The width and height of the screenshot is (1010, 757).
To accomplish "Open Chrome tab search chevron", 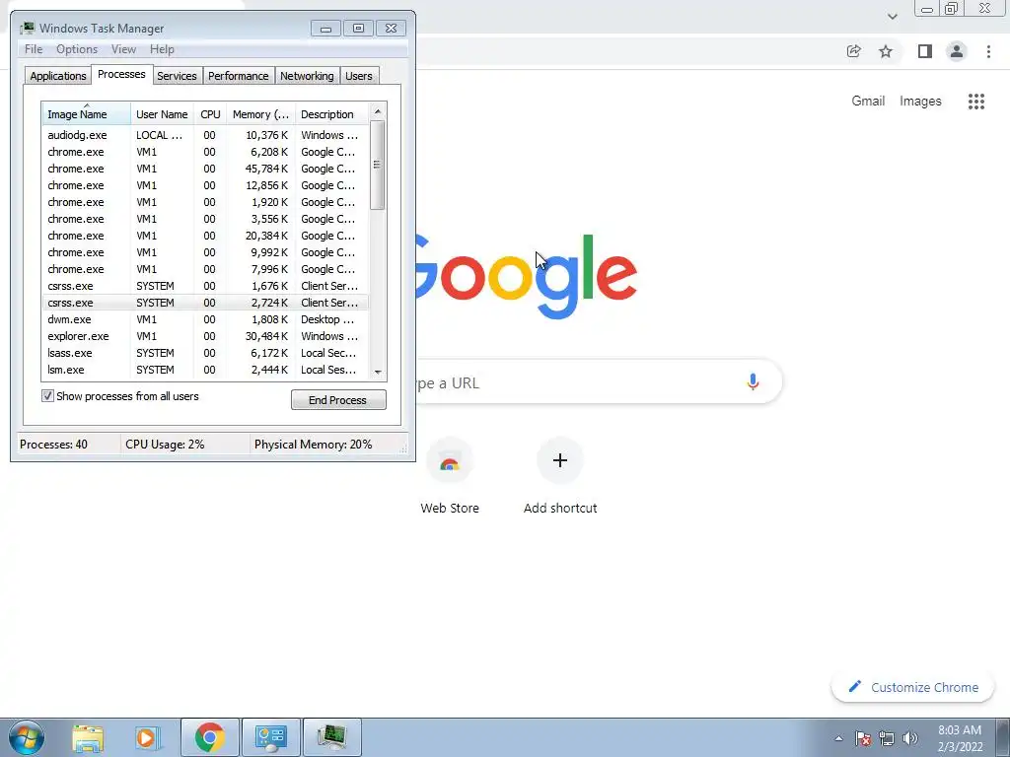I will click(892, 17).
